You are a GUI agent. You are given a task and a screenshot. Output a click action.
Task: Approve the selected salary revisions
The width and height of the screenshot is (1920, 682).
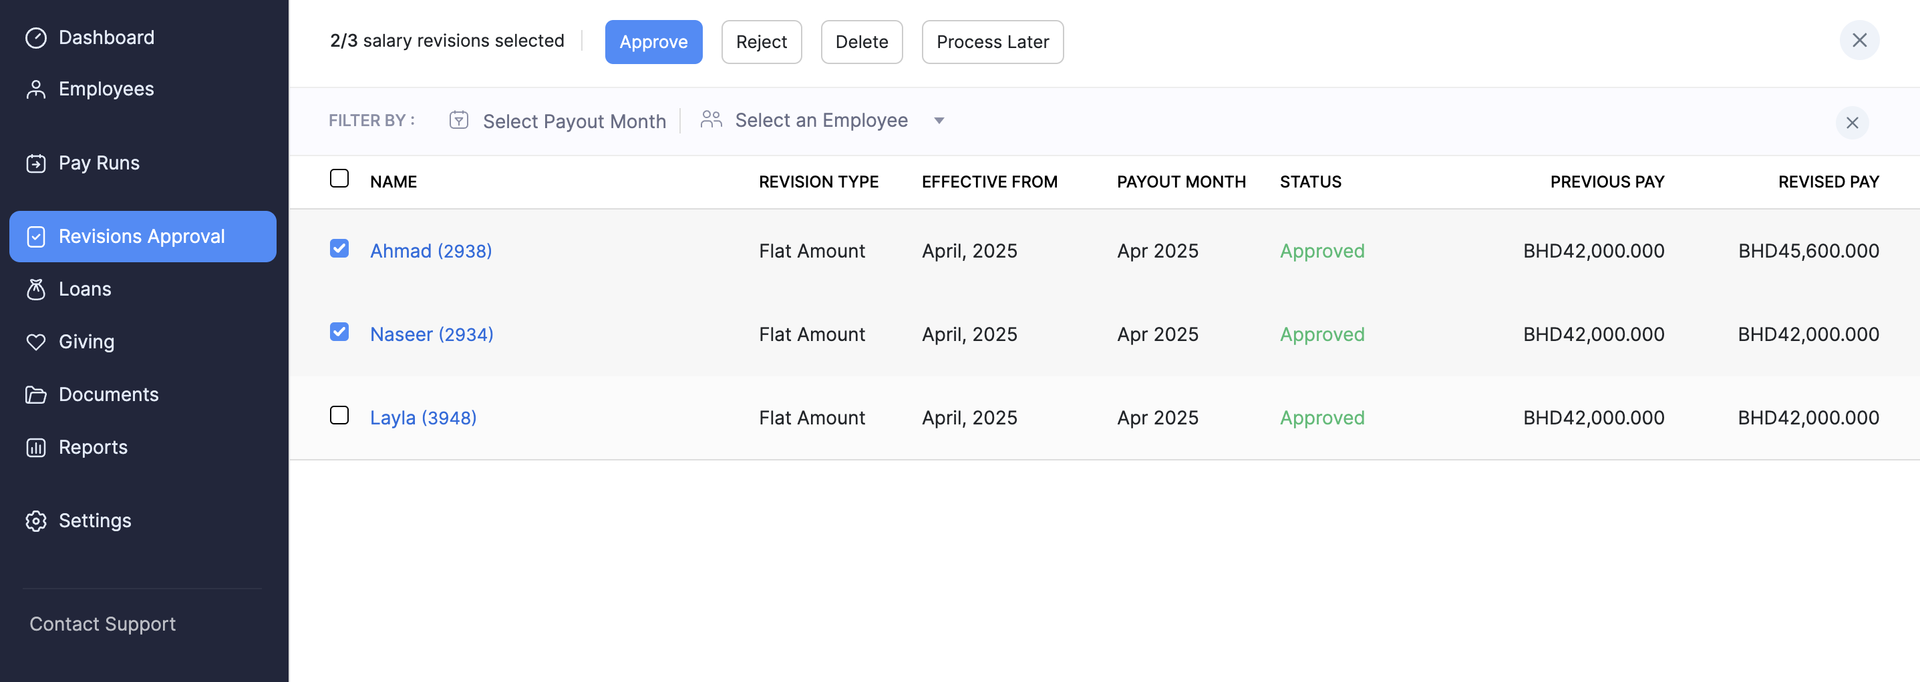(x=653, y=41)
